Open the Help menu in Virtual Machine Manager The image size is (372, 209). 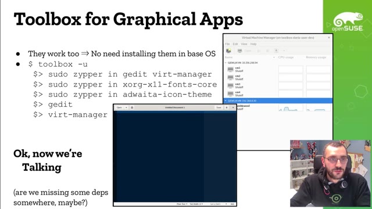click(253, 44)
